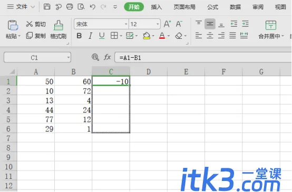
Task: Click the Copy (复制) button
Action: 36,36
